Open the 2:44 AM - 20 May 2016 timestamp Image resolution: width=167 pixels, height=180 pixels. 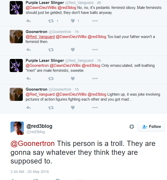pos(30,172)
